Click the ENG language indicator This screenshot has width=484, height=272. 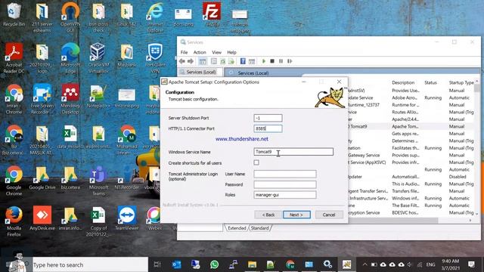[430, 264]
